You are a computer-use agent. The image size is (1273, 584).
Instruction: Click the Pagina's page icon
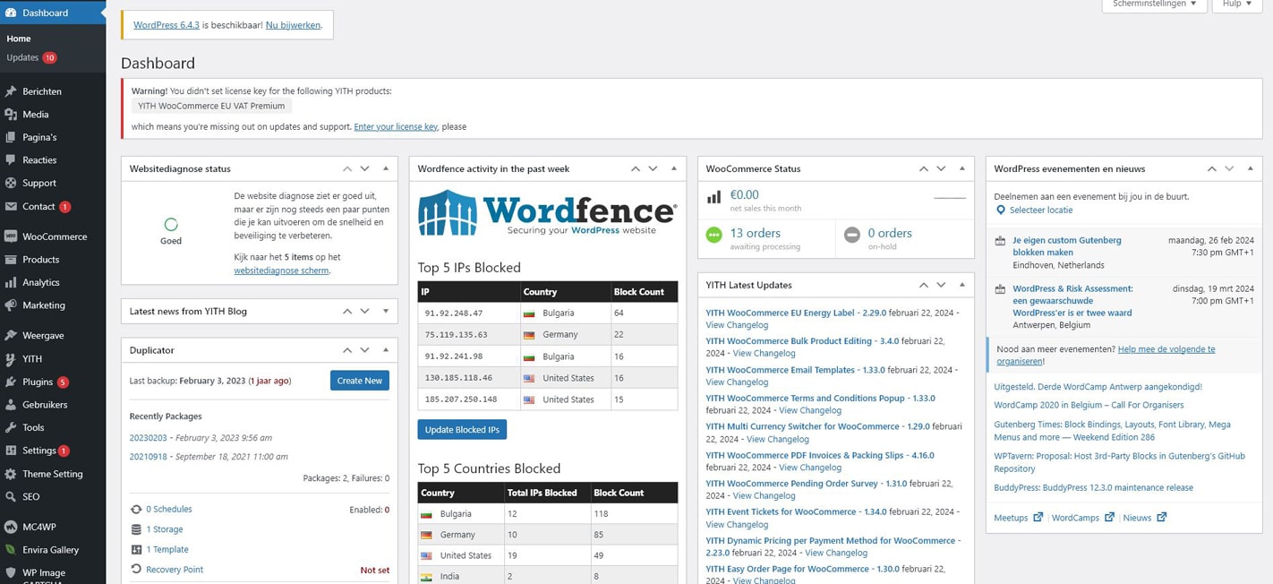tap(11, 137)
